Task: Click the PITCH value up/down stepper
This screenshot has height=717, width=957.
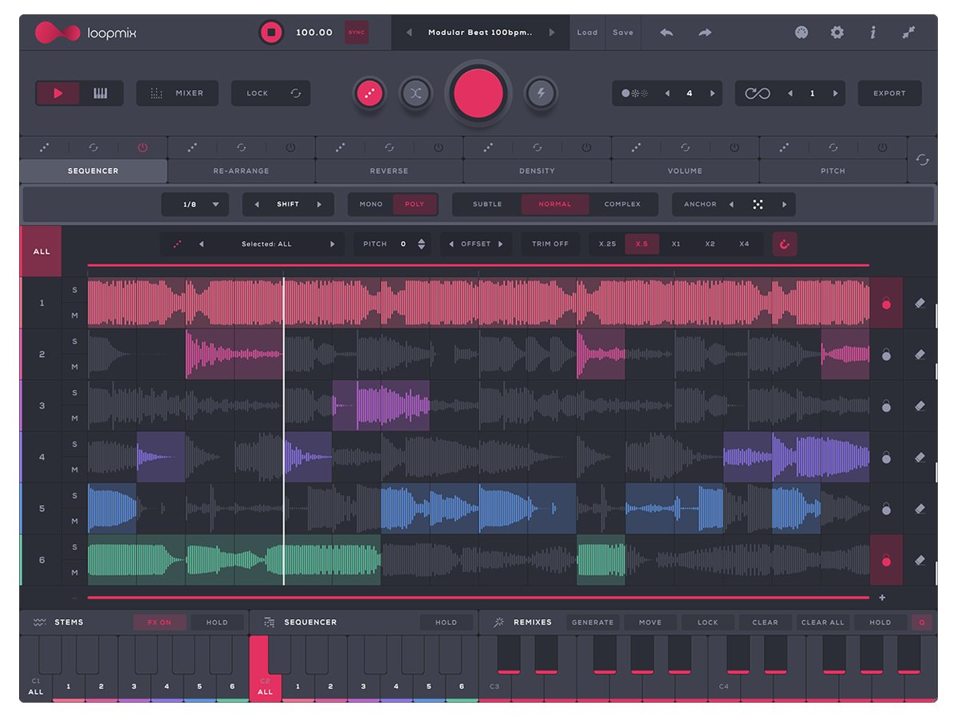Action: point(421,244)
